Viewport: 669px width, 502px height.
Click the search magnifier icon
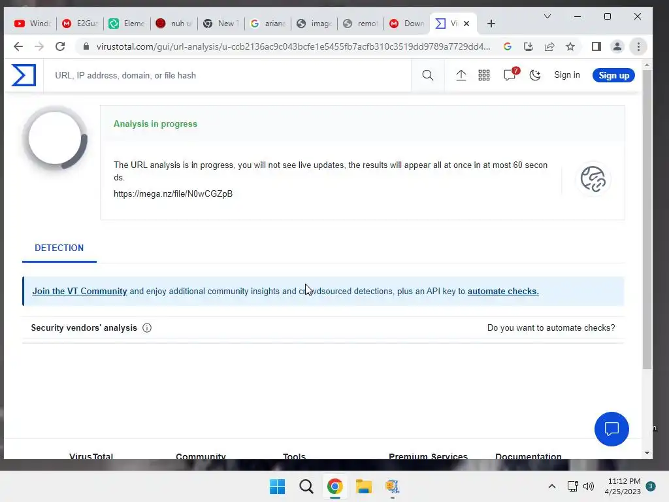click(x=427, y=76)
